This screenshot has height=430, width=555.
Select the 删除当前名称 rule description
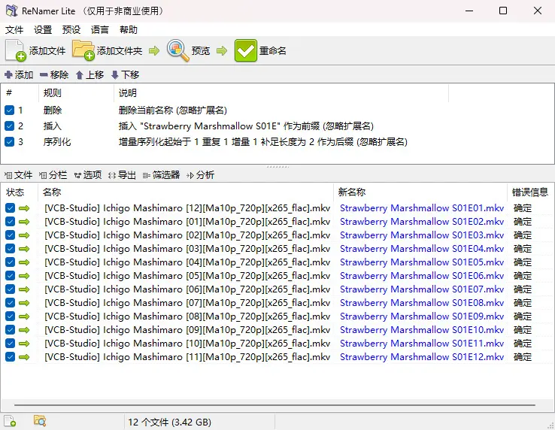click(x=173, y=110)
